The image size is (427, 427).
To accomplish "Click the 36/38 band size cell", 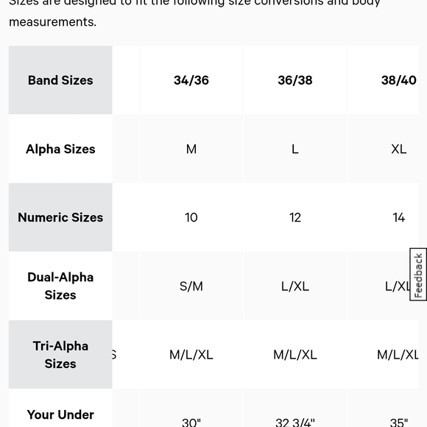I will tap(295, 80).
